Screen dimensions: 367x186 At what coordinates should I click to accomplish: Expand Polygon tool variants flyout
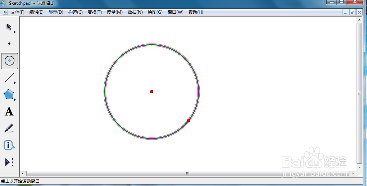15,100
